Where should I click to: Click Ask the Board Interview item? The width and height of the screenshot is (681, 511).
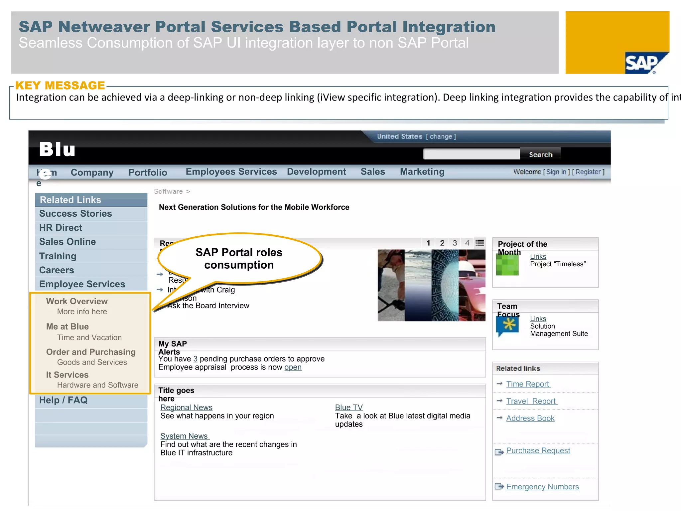click(x=208, y=306)
